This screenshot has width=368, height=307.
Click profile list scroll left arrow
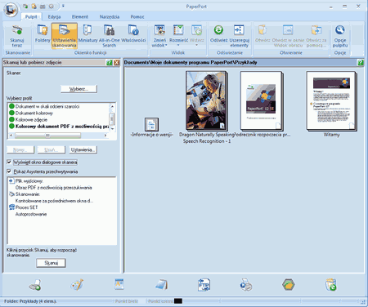11,136
